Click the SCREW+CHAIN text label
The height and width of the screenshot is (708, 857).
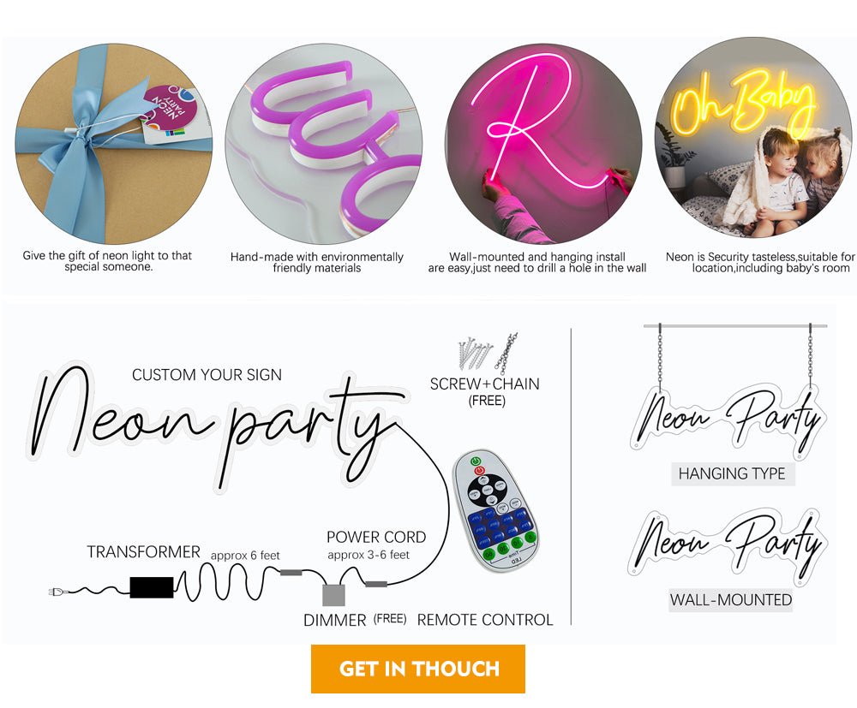coord(485,384)
